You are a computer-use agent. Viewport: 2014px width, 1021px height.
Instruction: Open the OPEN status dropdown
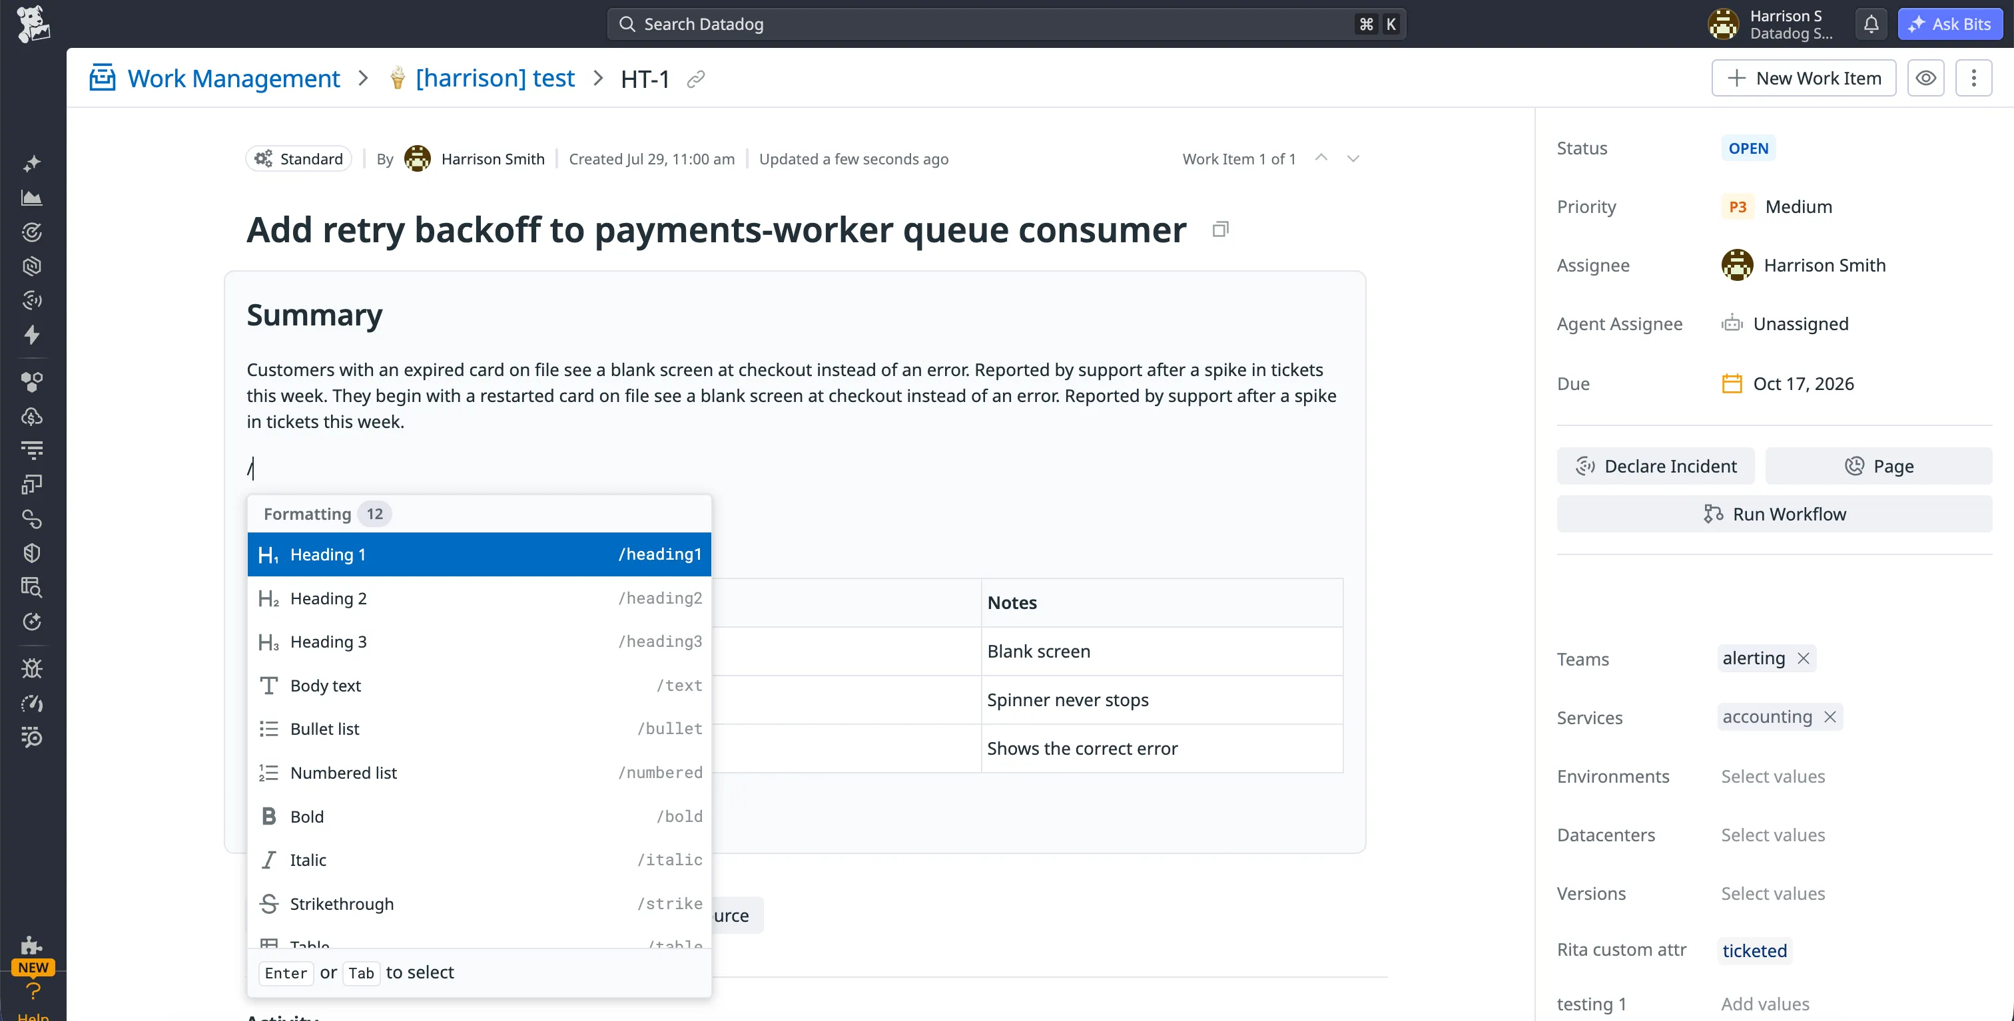pyautogui.click(x=1748, y=148)
